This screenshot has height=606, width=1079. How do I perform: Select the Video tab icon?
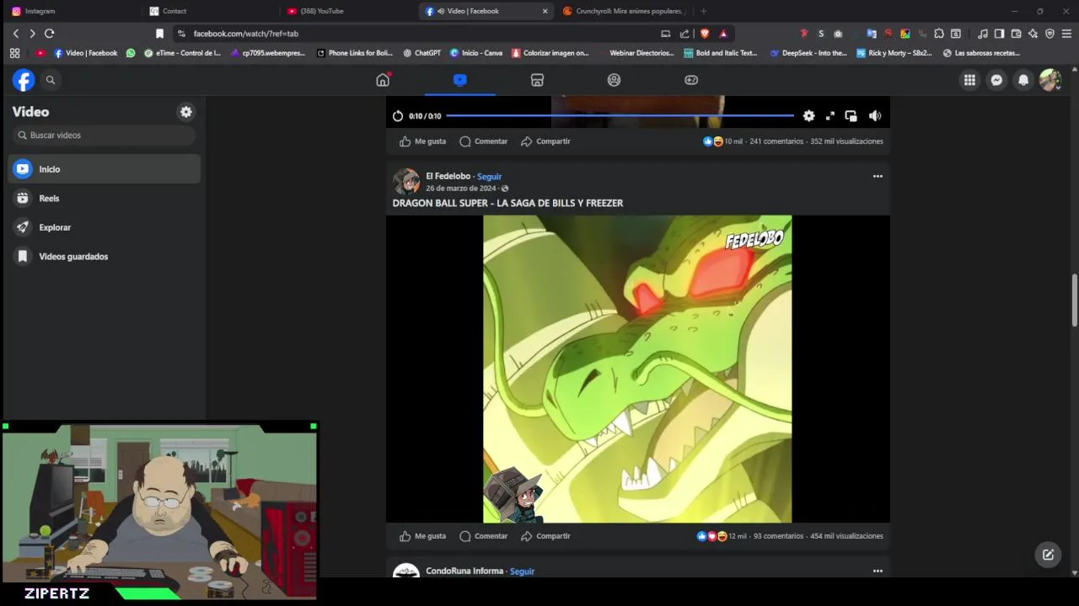point(459,80)
